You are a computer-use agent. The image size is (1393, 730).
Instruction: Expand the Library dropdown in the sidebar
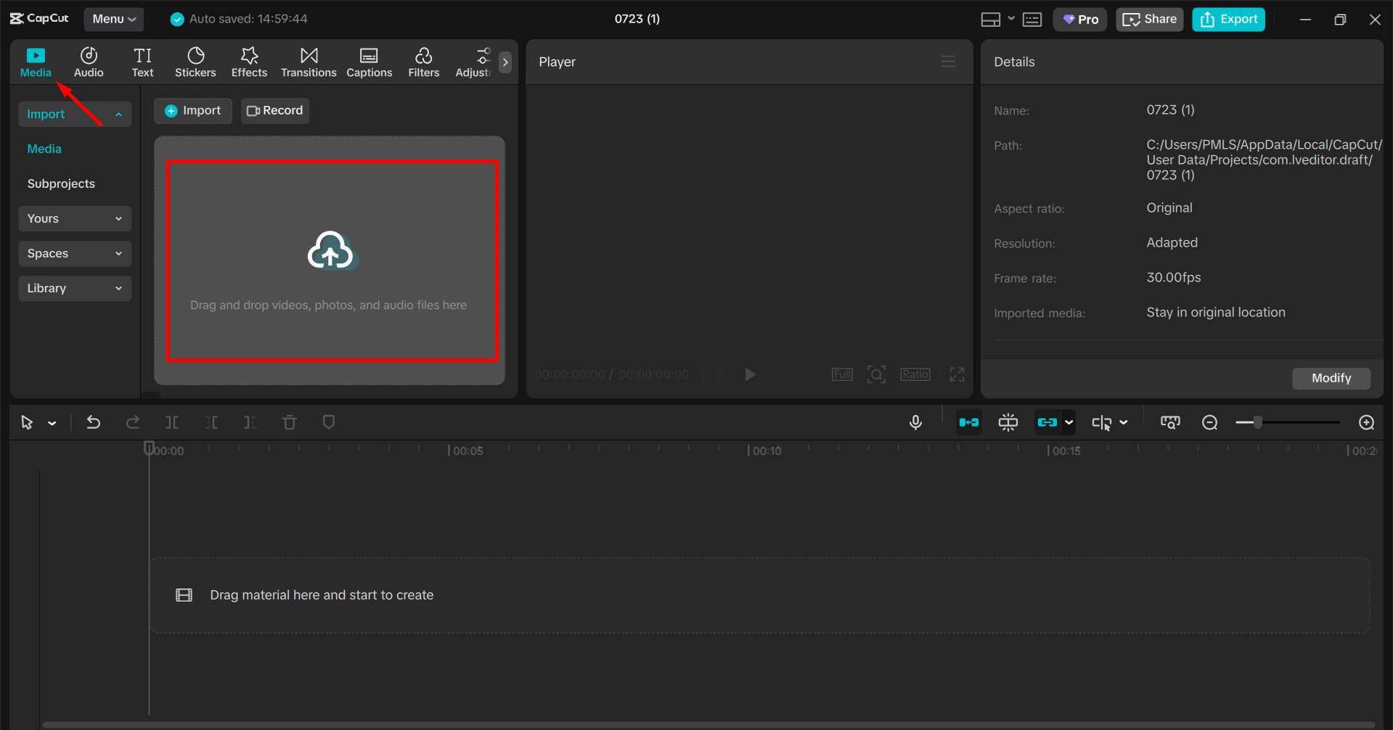(x=74, y=288)
